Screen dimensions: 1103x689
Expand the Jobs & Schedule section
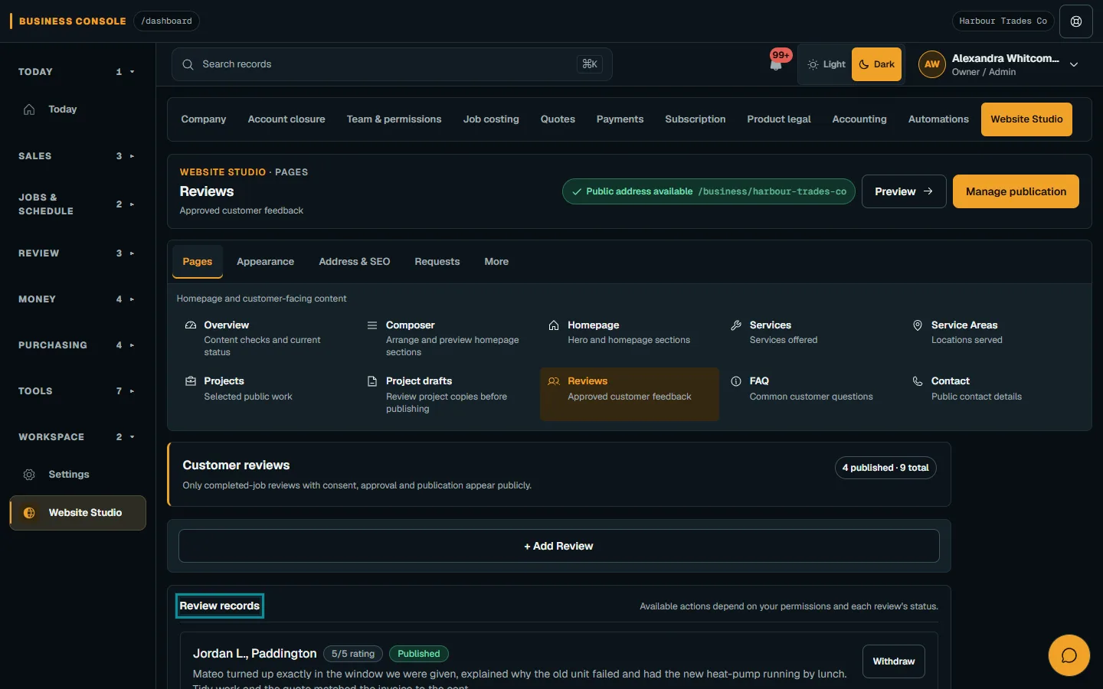77,204
